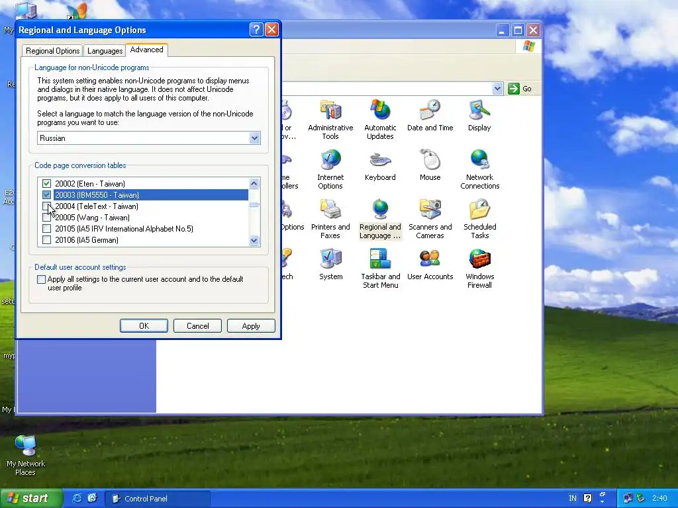Open Network Connections icon
678x508 pixels.
[x=479, y=169]
